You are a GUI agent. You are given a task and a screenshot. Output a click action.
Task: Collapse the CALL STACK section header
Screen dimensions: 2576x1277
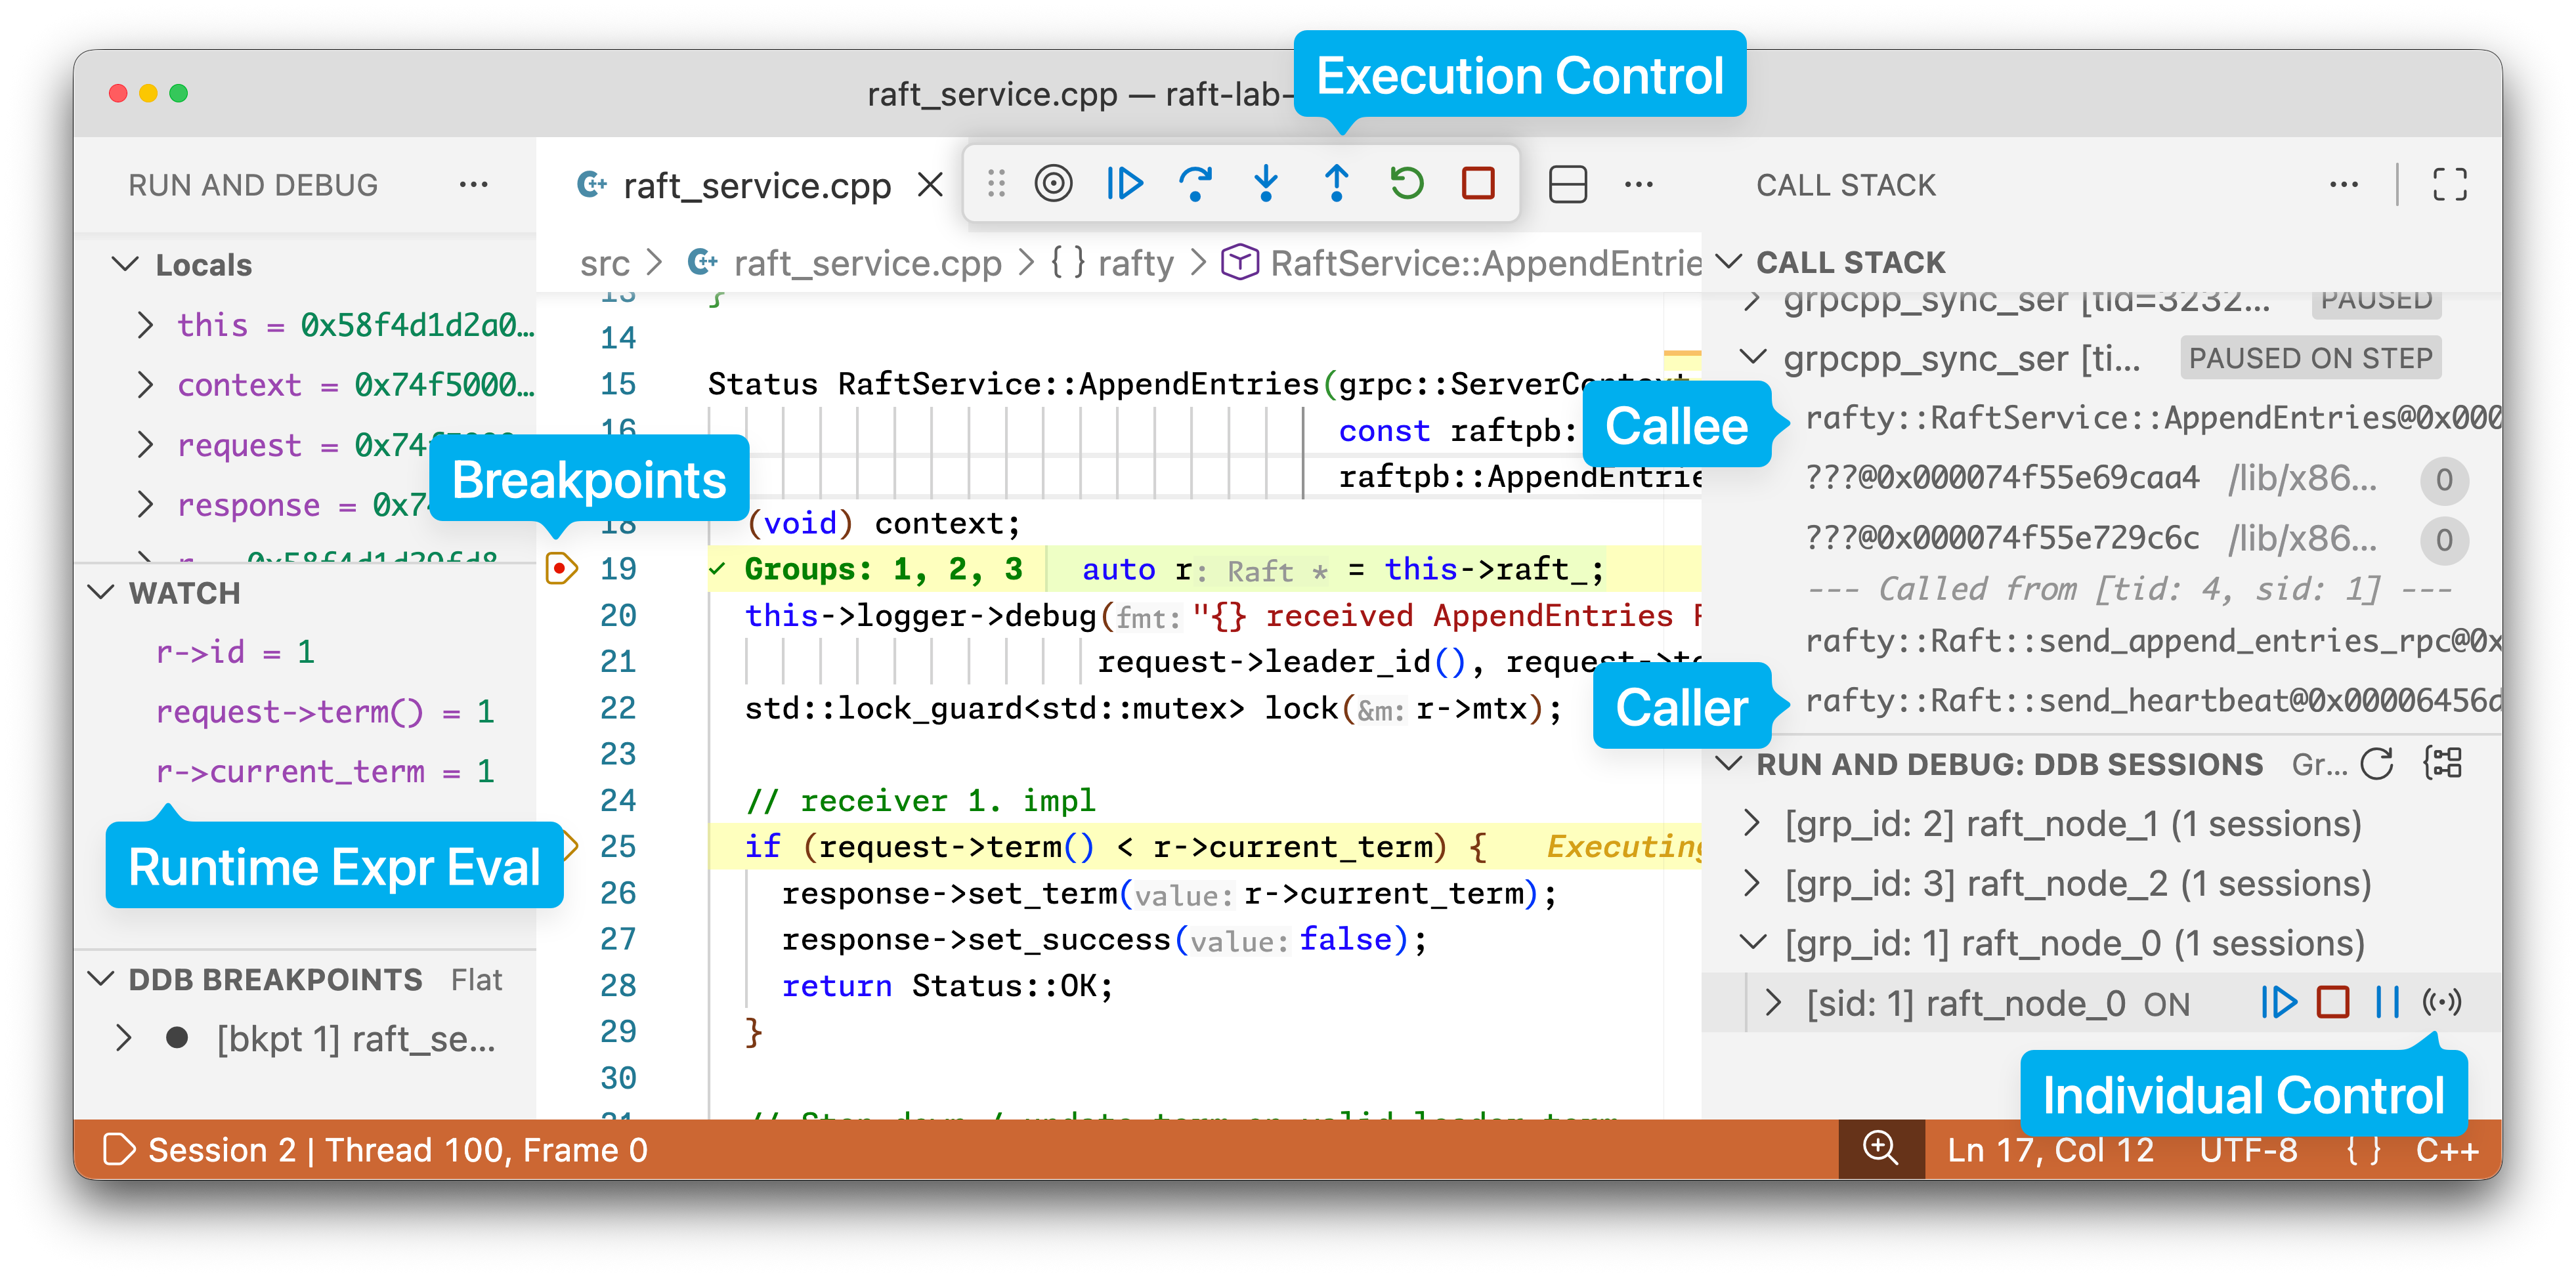click(x=1728, y=262)
